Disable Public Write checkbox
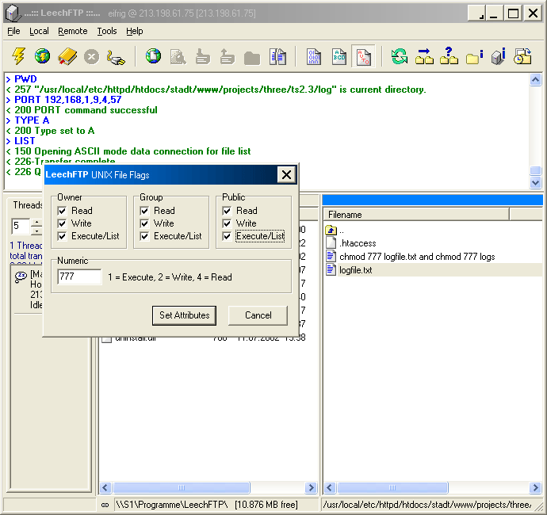 click(x=227, y=223)
